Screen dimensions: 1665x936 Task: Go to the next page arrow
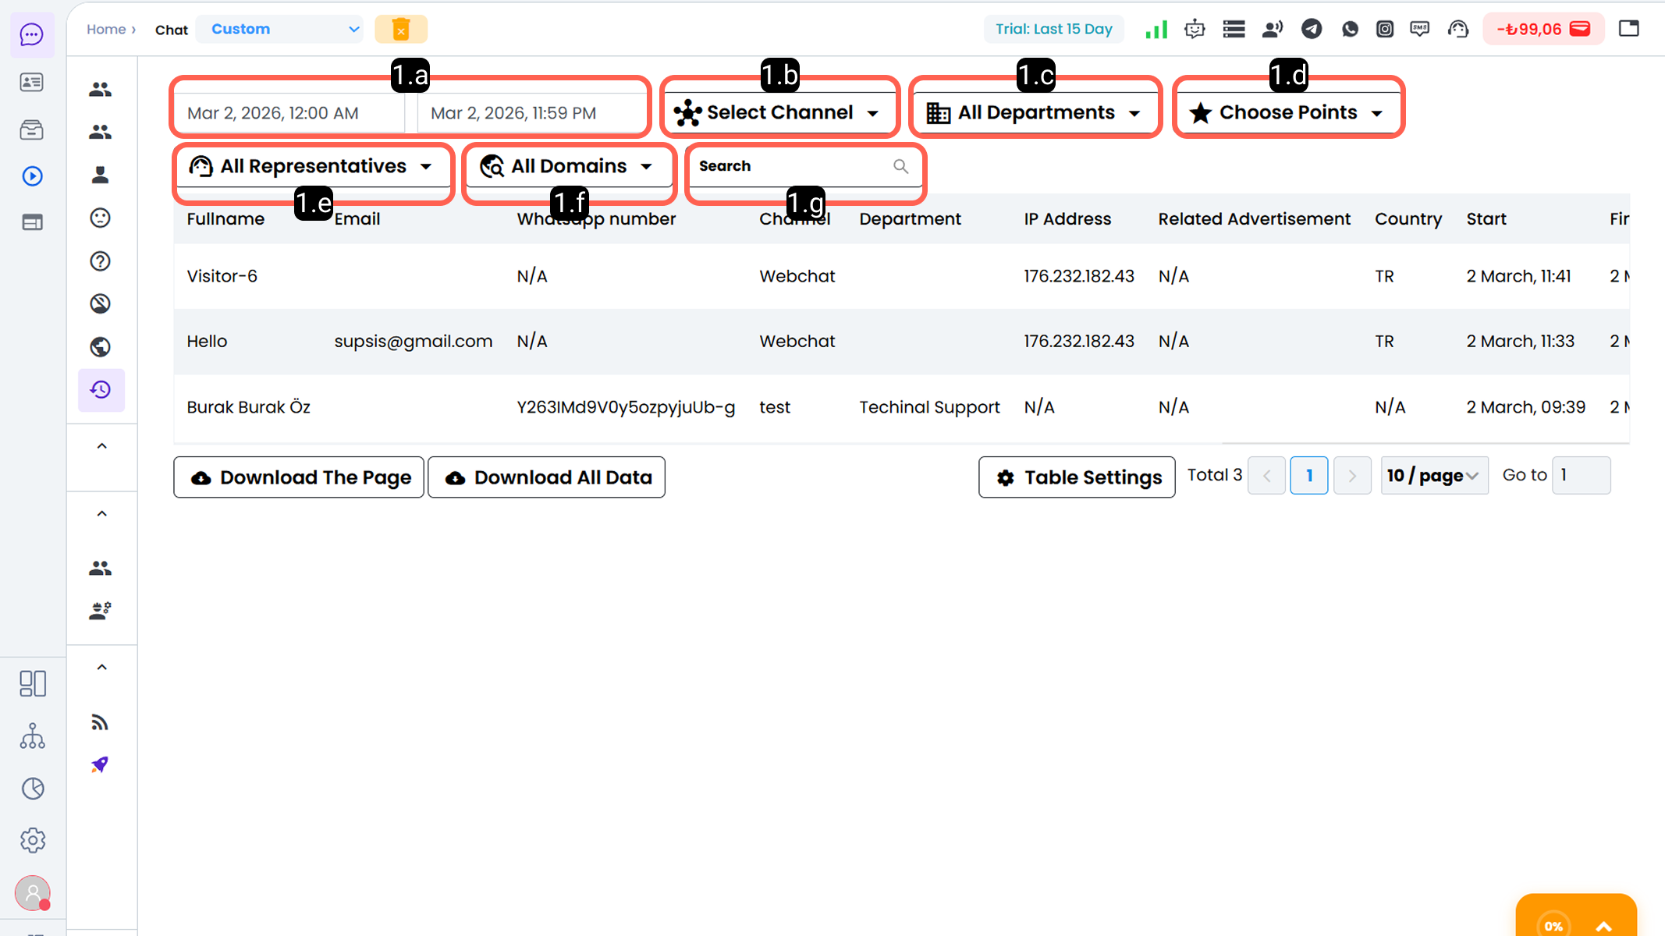click(1352, 476)
